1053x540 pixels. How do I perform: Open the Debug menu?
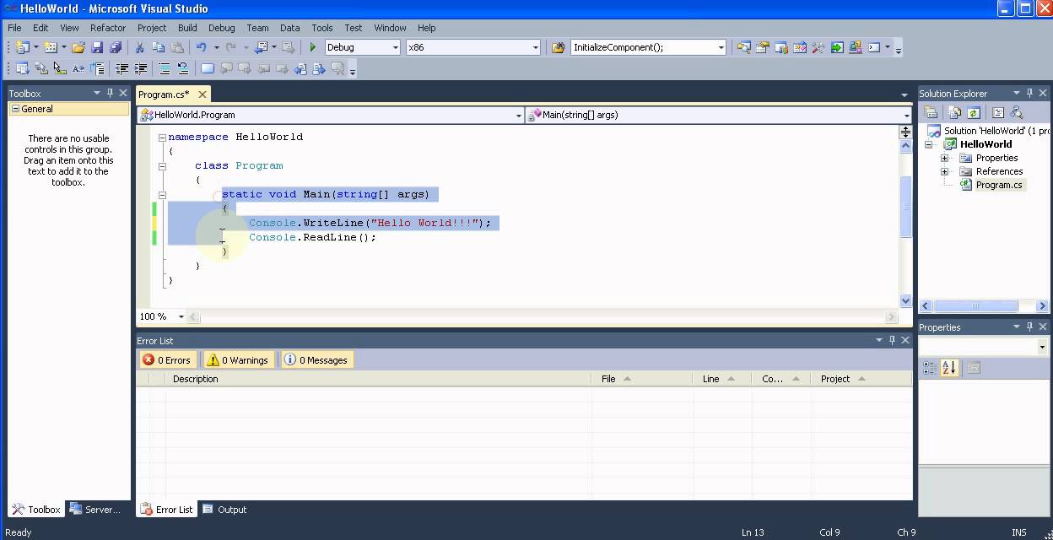click(222, 28)
